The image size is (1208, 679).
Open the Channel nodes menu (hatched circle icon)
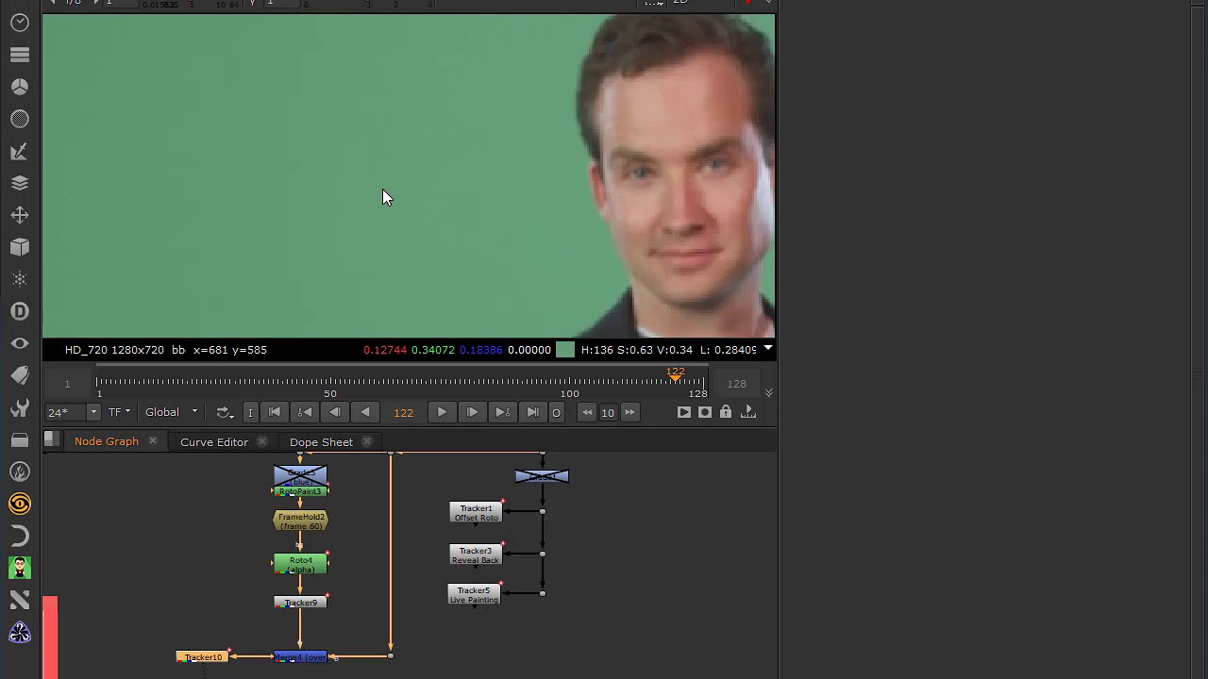[x=20, y=119]
